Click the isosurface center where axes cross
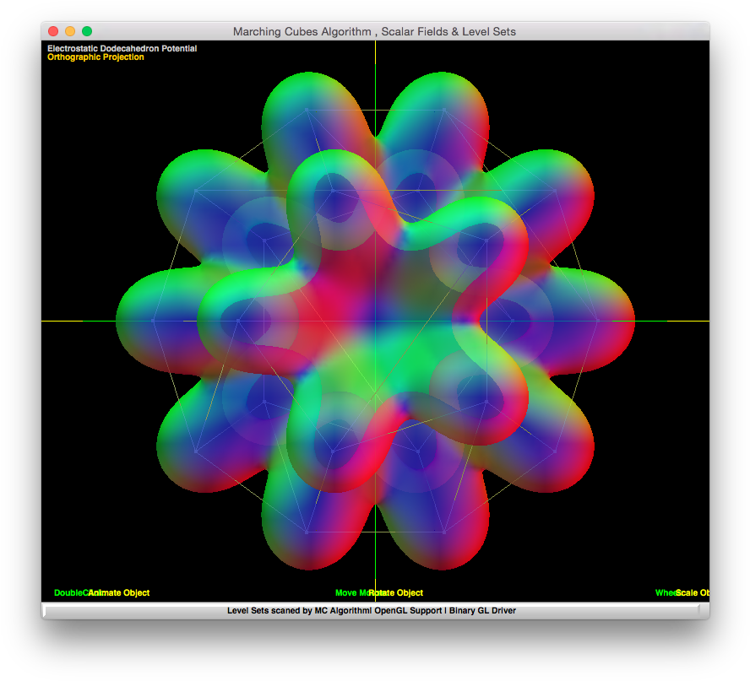Image resolution: width=750 pixels, height=681 pixels. 375,321
